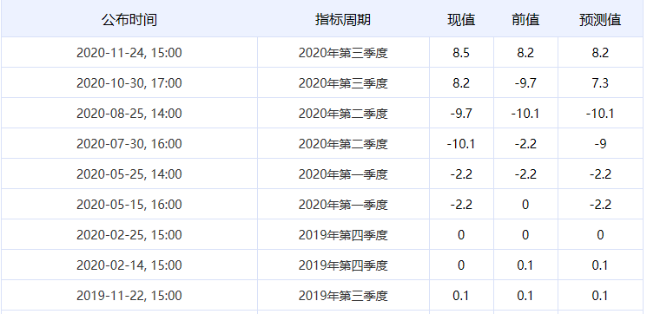Select the date 2020-08-25, 14:00
The width and height of the screenshot is (647, 314).
(x=129, y=114)
